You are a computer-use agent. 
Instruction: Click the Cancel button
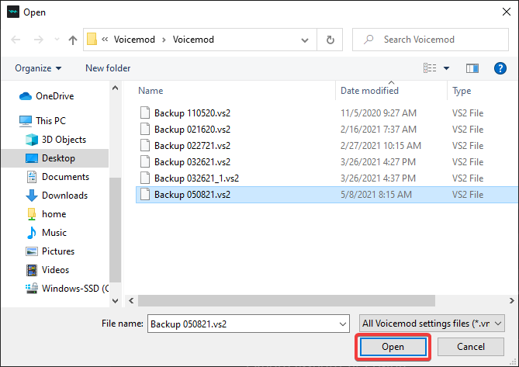click(470, 347)
